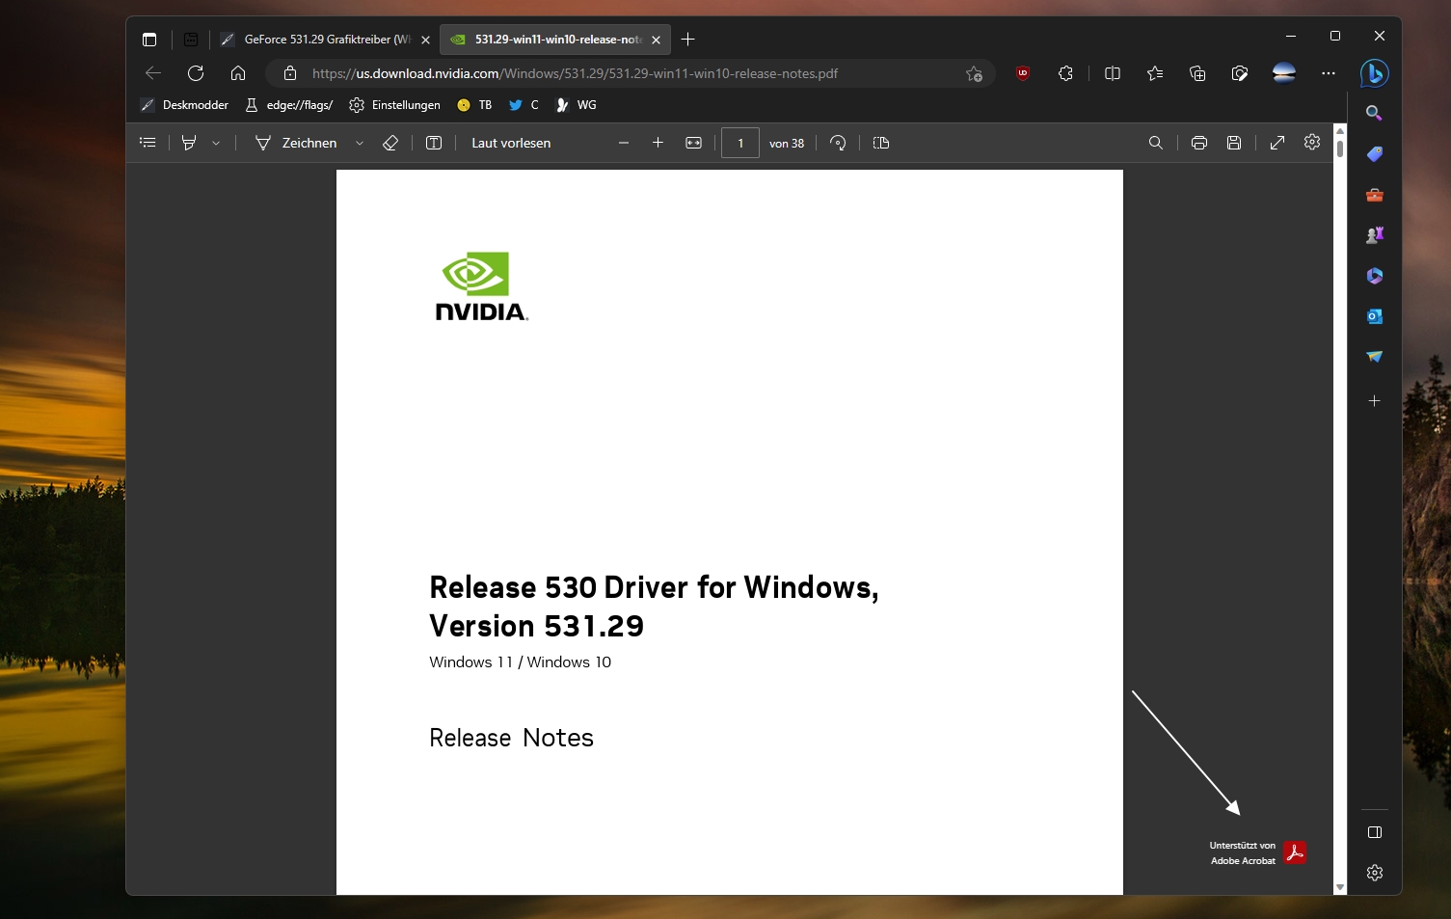Zoom out with minus button

coord(624,143)
